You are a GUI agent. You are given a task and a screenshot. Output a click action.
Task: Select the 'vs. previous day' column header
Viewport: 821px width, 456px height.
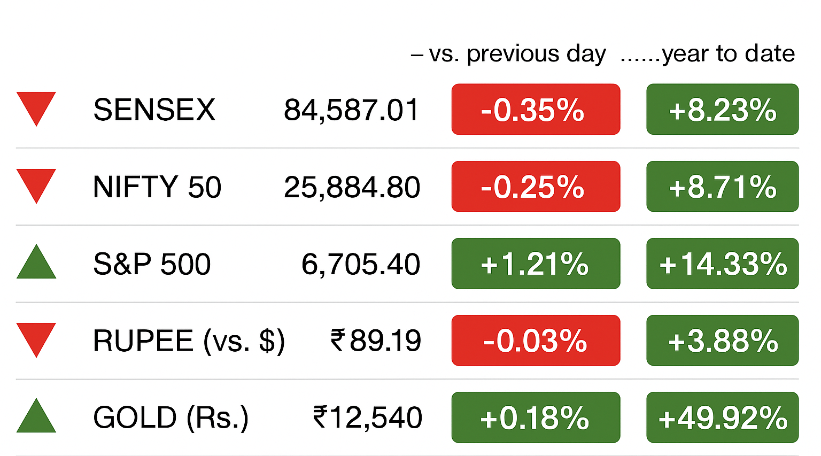pyautogui.click(x=517, y=54)
